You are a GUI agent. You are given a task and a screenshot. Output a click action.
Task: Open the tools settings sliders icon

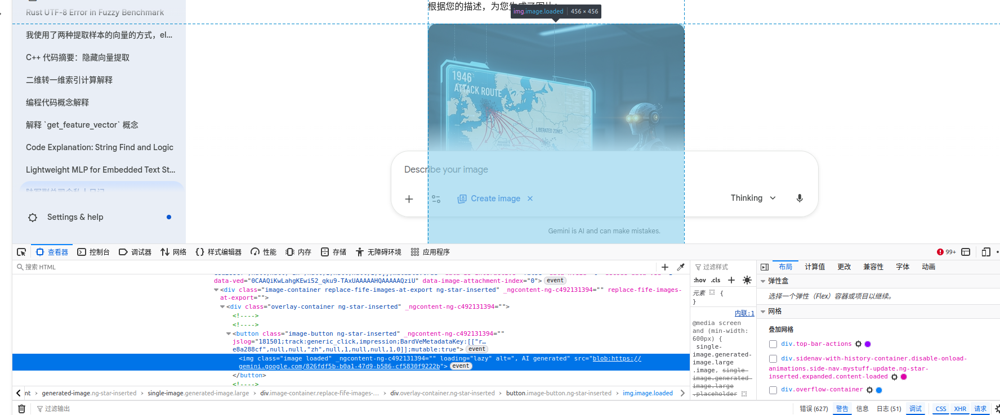(436, 199)
